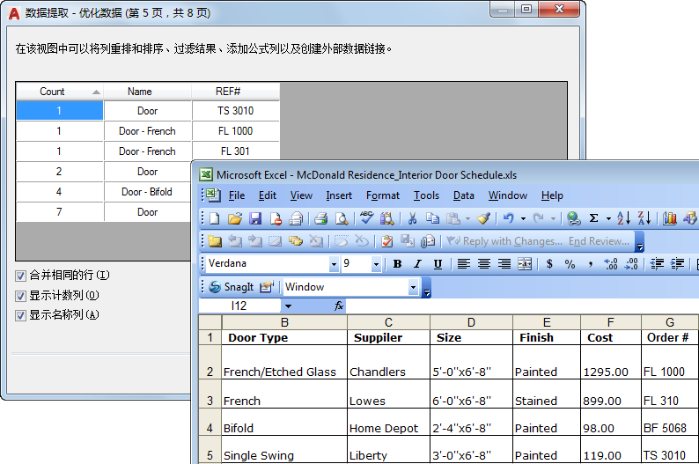The image size is (699, 464).
Task: Toggle Bold formatting in Excel
Action: tap(397, 264)
